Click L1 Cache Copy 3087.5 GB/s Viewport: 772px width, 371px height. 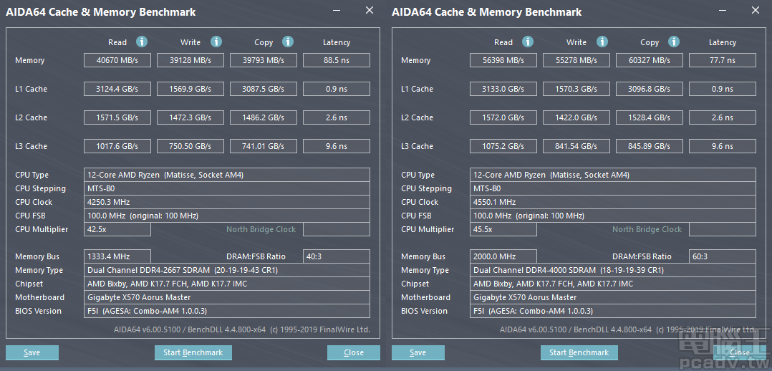point(264,90)
